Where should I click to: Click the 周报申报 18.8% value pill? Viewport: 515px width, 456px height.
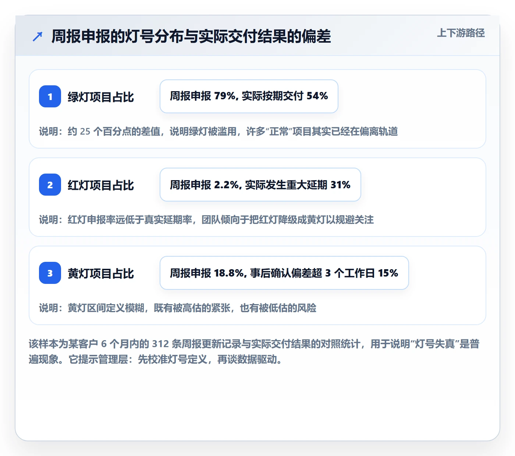[x=284, y=273]
